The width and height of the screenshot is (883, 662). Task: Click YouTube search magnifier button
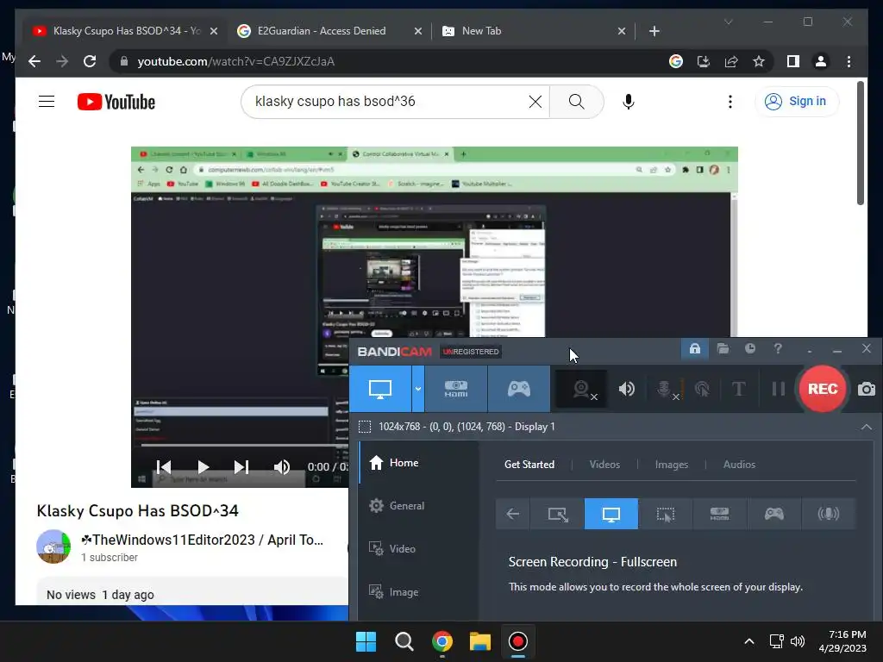tap(576, 102)
